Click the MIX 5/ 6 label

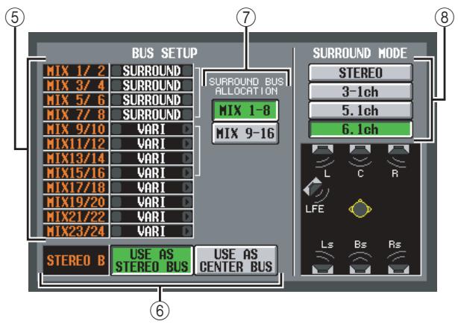75,100
